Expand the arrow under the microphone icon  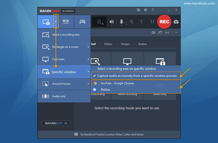click(121, 25)
